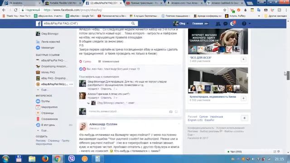
Task: Open Другие закладки bookmarks folder
Action: tap(276, 16)
